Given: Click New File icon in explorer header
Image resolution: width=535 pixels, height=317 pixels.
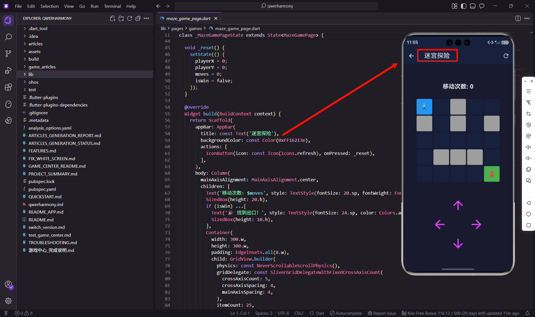Looking at the screenshot, I should 113,18.
